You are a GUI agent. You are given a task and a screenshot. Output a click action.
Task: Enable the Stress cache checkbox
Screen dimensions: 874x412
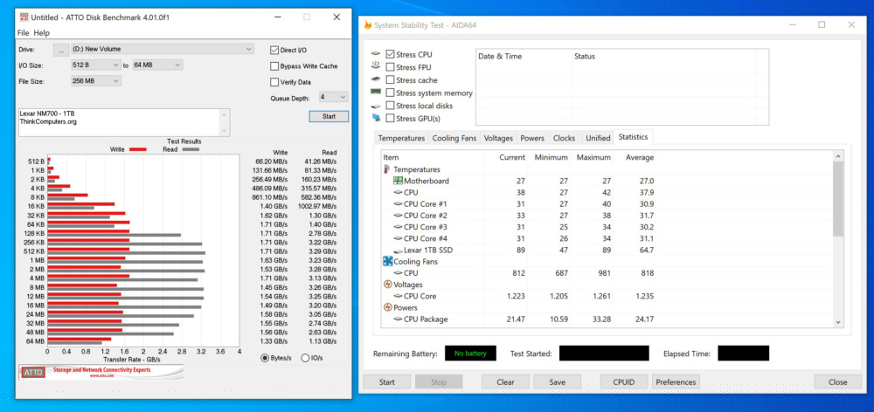[x=390, y=79]
